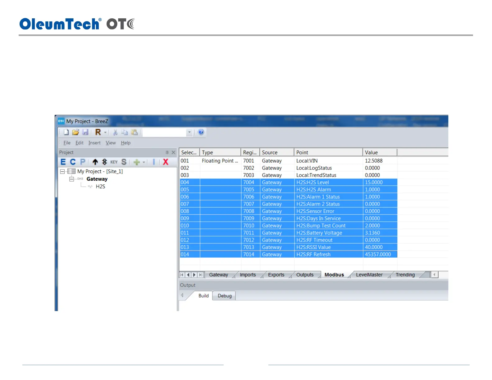Select the H2S:H2S Level point cell
Viewport: 492px width, 380px height.
[x=328, y=183]
